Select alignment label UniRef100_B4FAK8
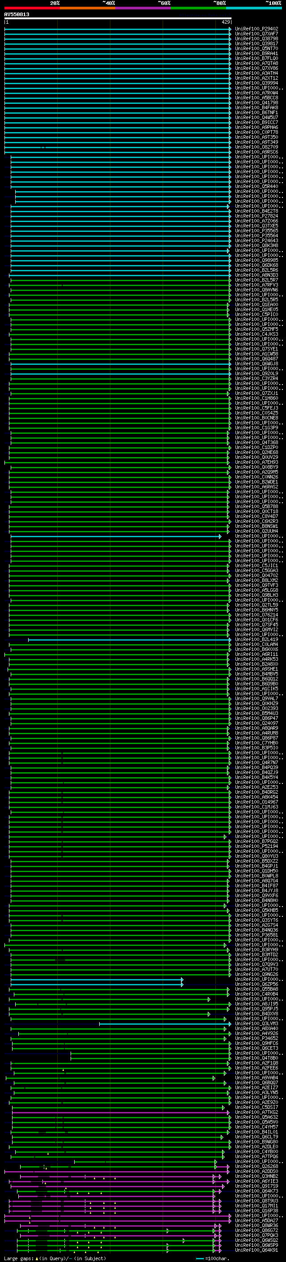Image resolution: width=286 pixels, height=1262 pixels. click(257, 108)
